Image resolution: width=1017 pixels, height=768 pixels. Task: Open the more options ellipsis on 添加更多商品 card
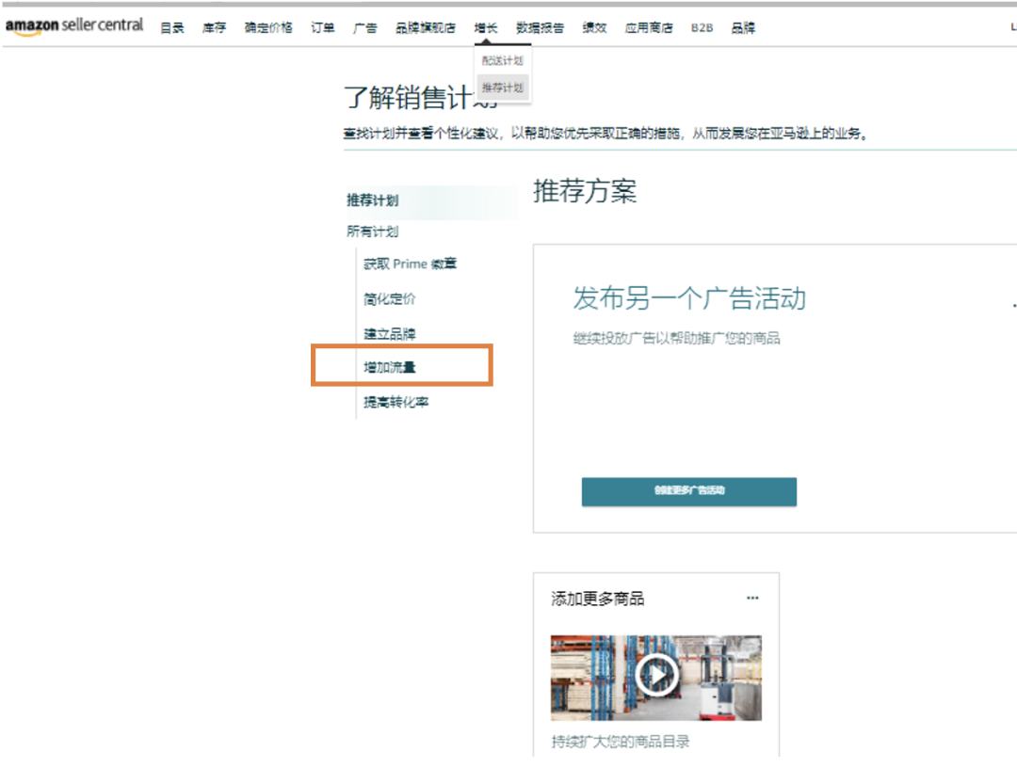[752, 597]
